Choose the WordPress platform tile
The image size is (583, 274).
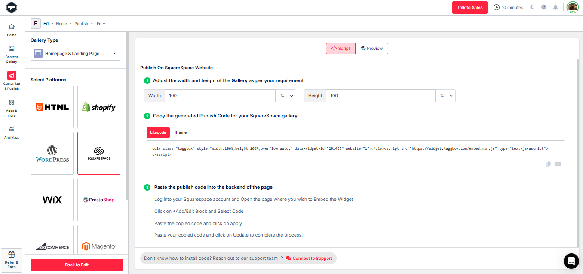point(52,153)
